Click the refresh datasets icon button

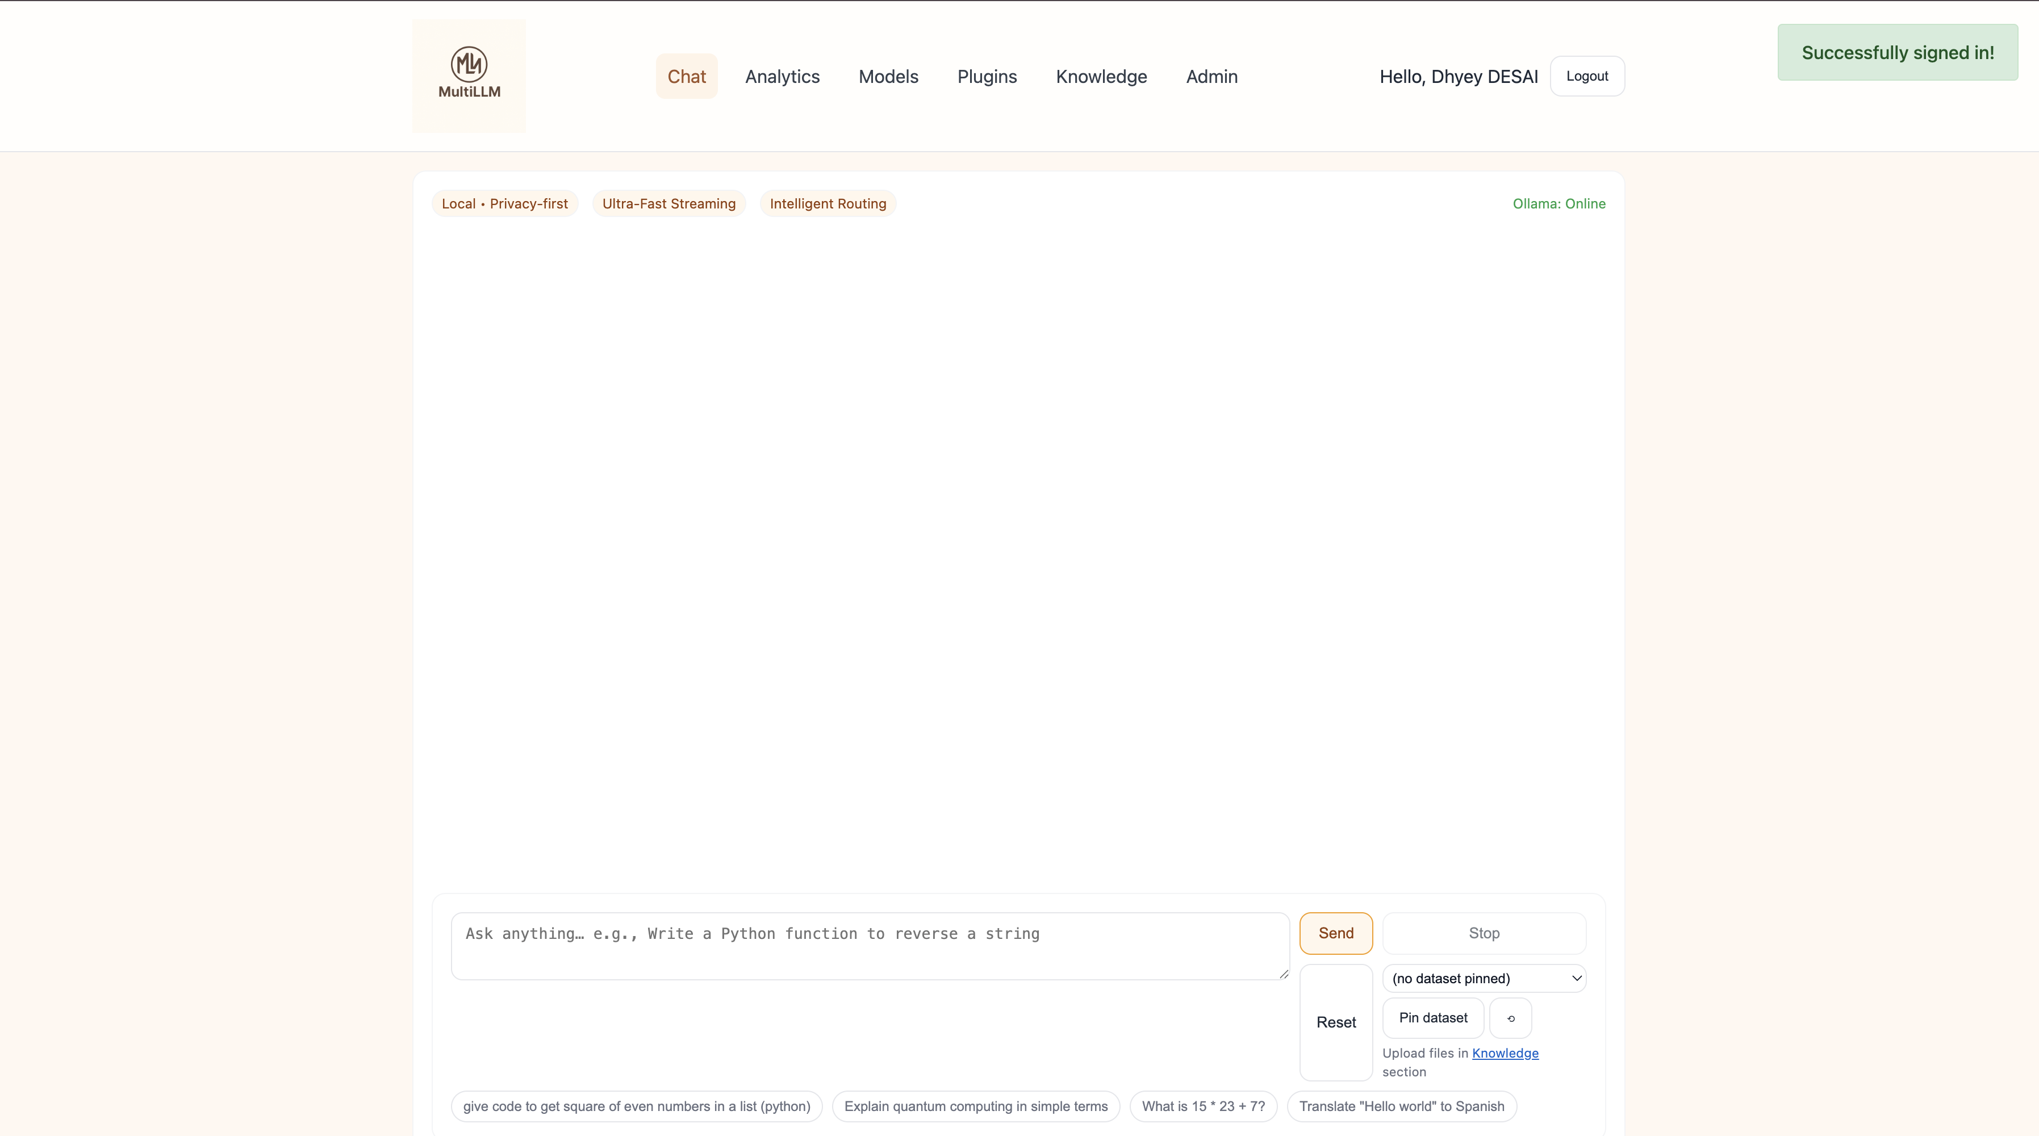(1510, 1018)
